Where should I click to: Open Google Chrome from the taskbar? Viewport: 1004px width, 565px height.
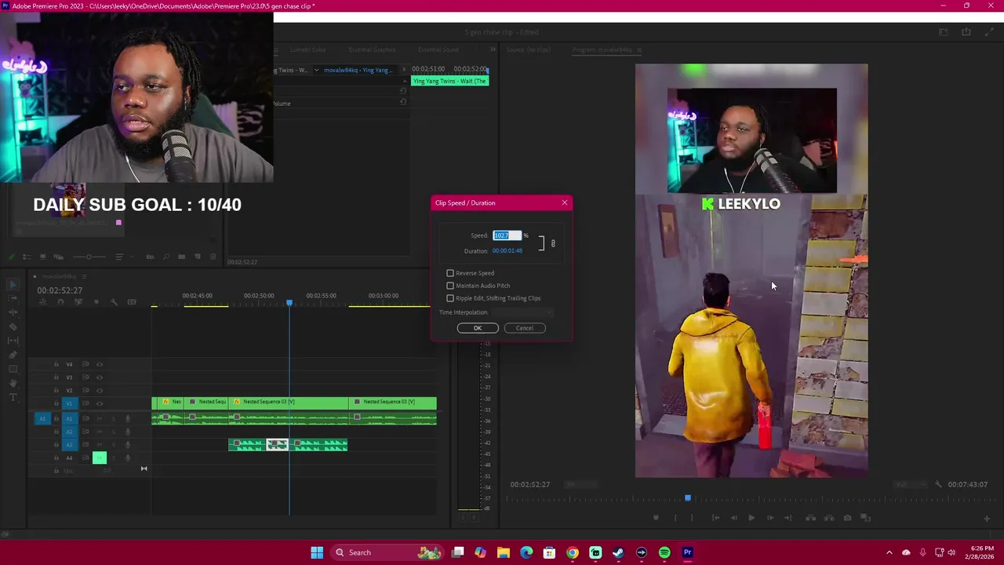(x=573, y=552)
